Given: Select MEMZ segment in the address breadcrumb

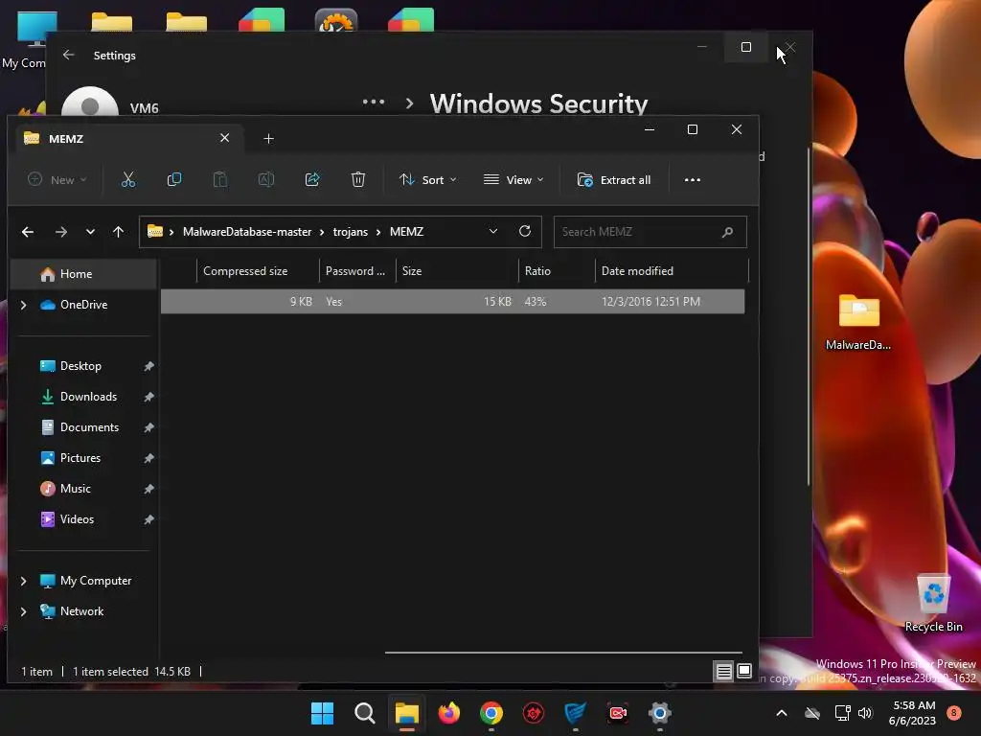Looking at the screenshot, I should click(x=406, y=232).
